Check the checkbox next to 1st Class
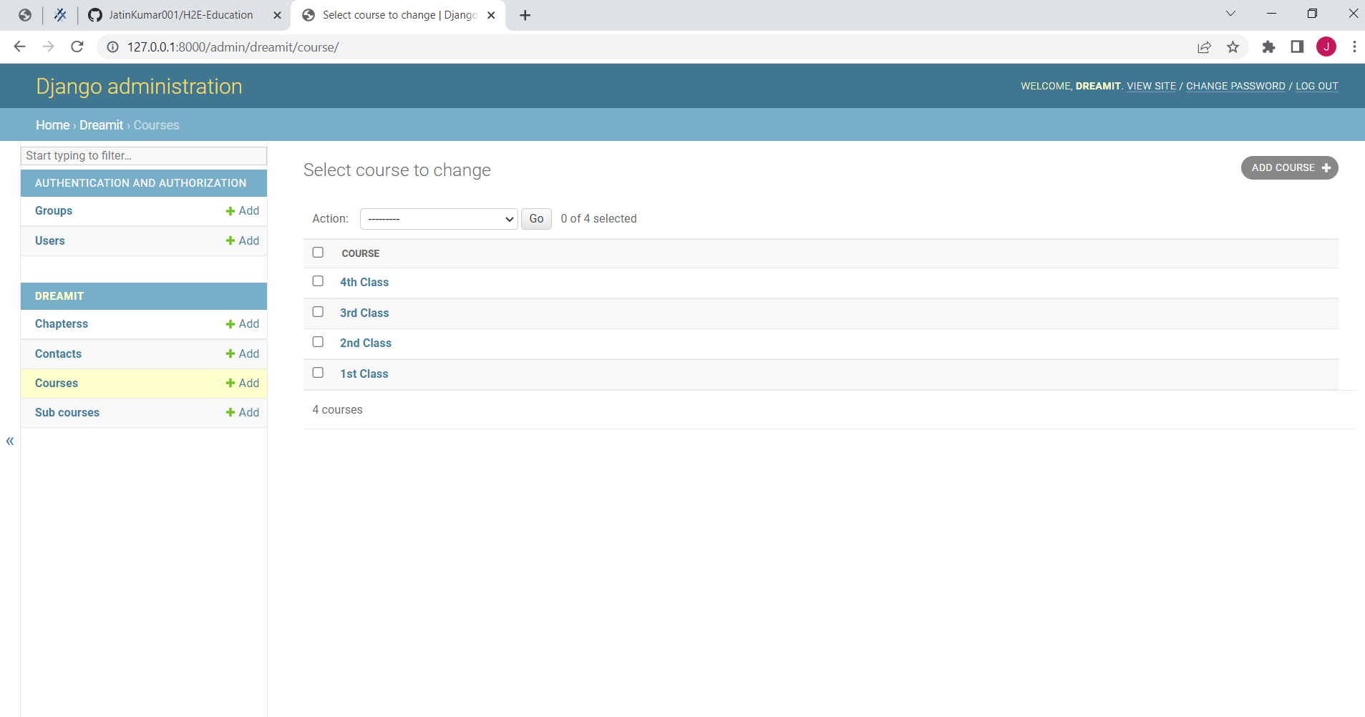1365x717 pixels. [x=318, y=372]
